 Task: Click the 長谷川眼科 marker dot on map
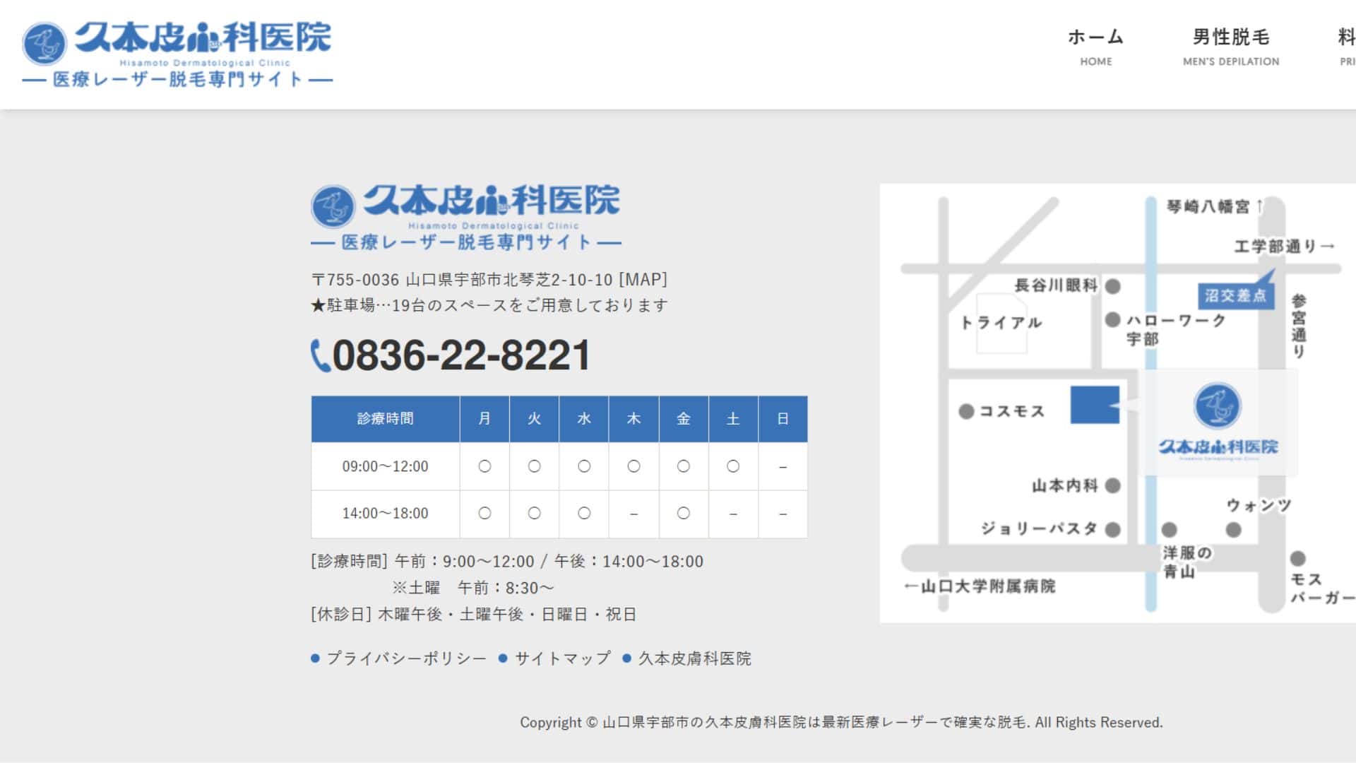coord(1113,286)
